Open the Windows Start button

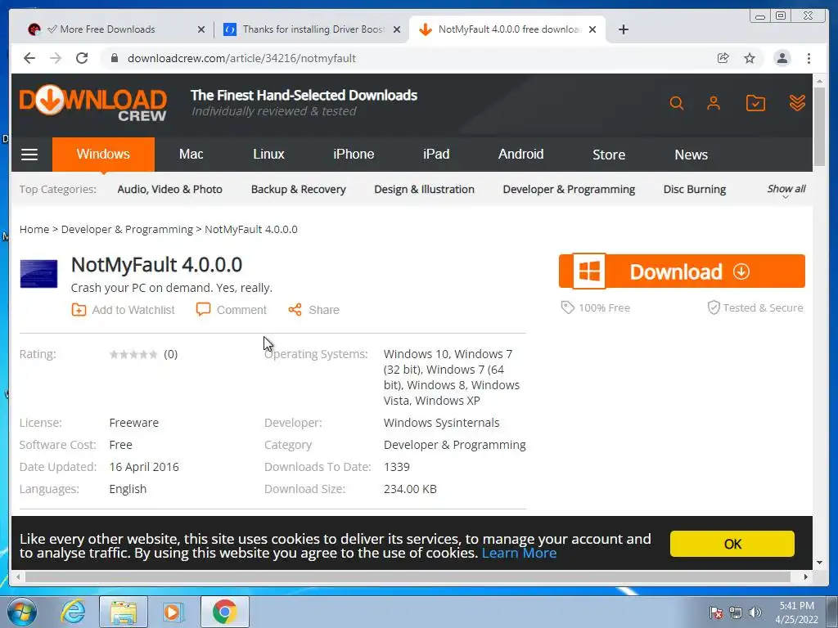(21, 612)
